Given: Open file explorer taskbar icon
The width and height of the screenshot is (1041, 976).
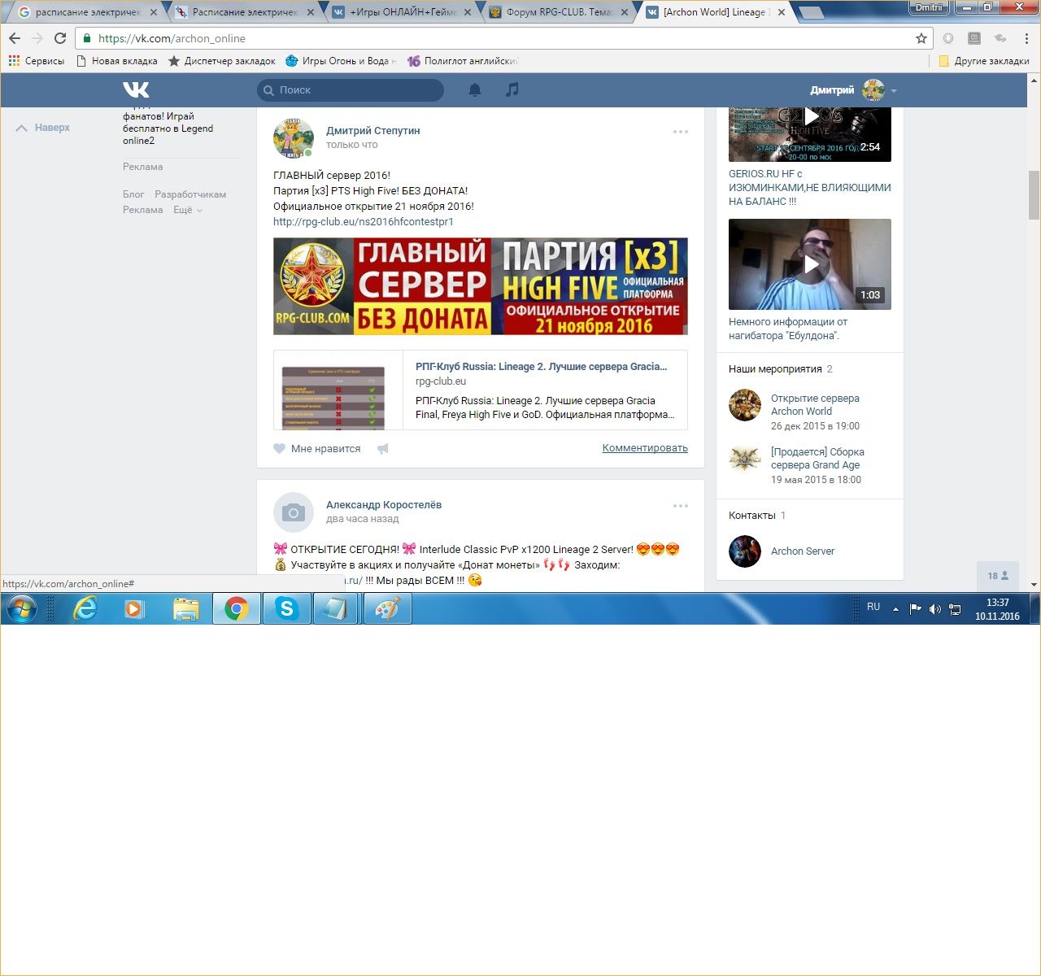Looking at the screenshot, I should [x=185, y=608].
